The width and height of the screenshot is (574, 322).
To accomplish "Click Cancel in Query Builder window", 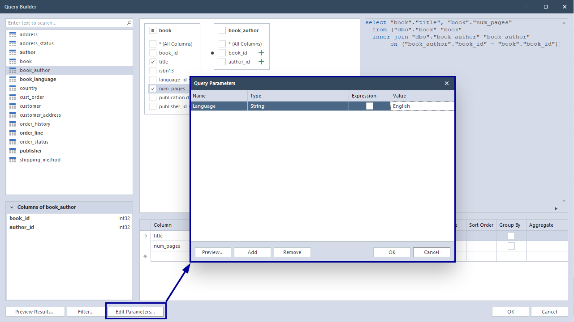I will (549, 312).
